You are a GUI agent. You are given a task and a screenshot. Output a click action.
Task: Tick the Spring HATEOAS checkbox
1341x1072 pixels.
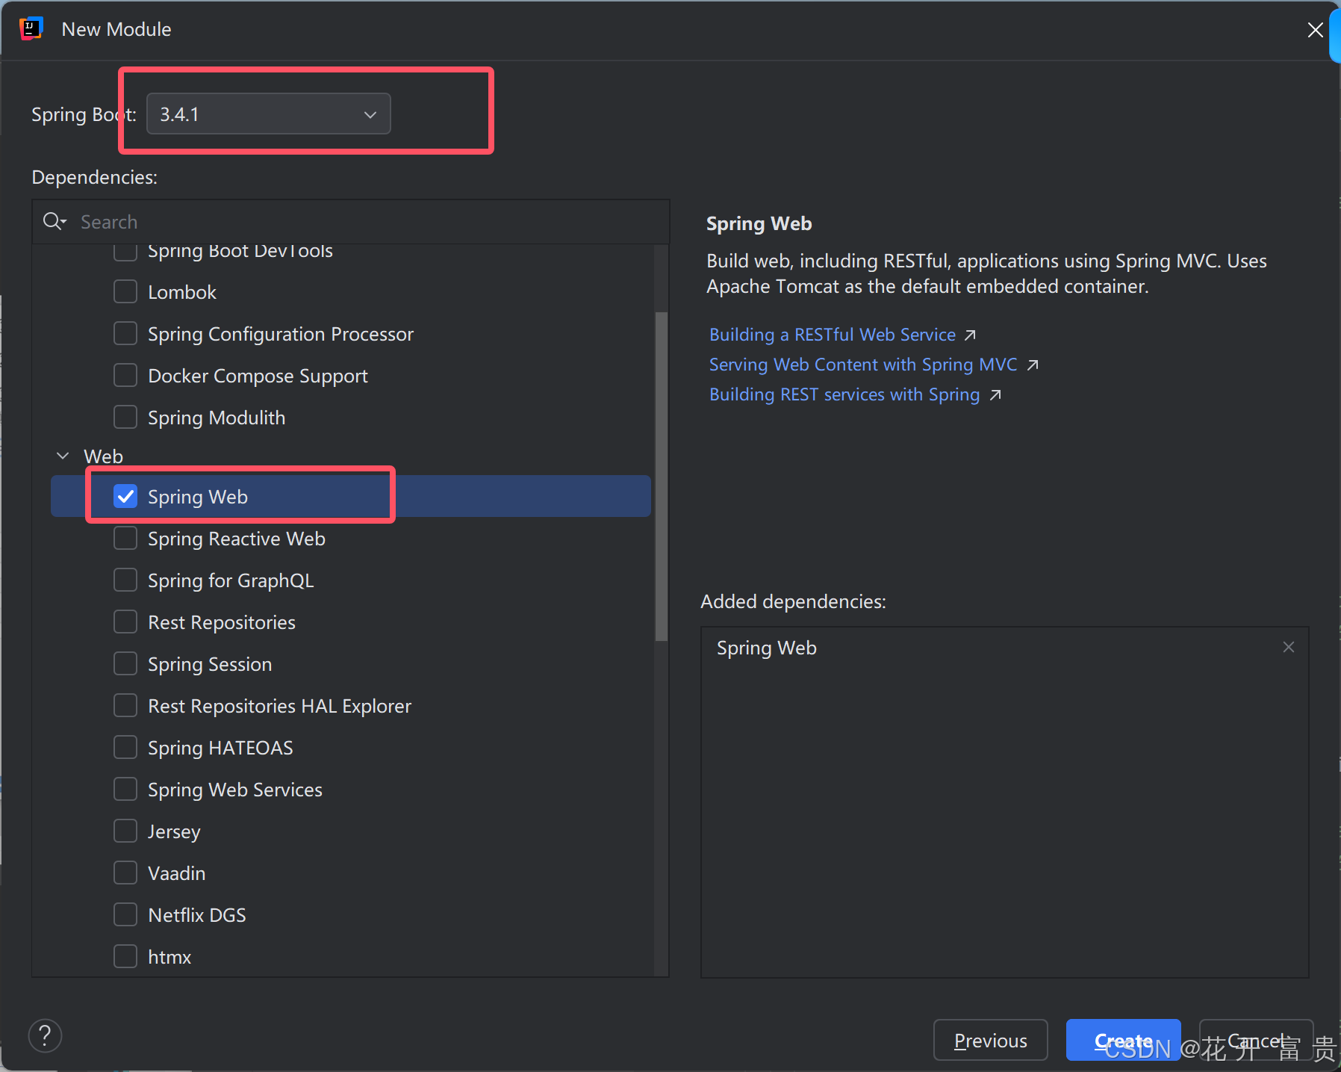(x=125, y=747)
